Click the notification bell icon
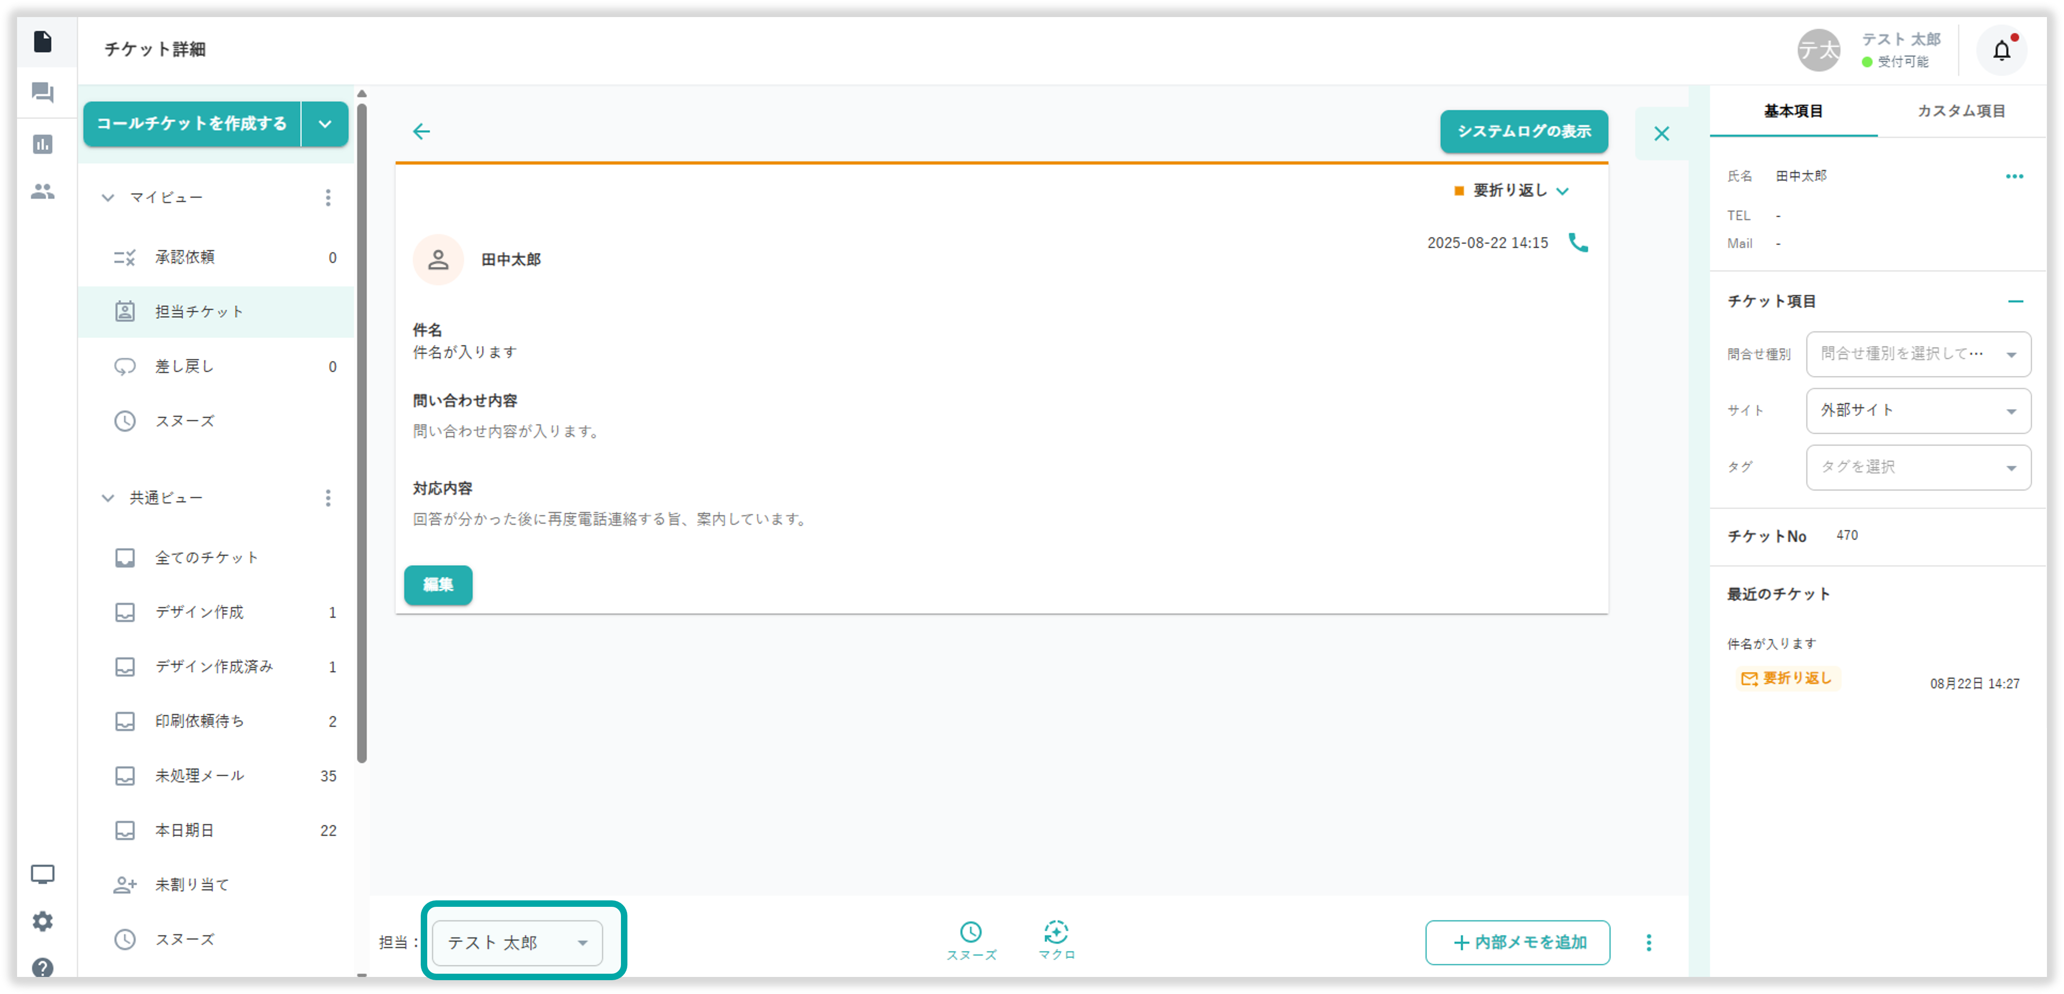 pos(2001,51)
